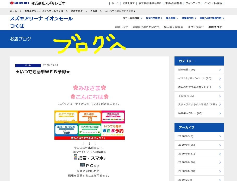
Task: Click the Suzuki logo in header
Action: (x=19, y=3)
